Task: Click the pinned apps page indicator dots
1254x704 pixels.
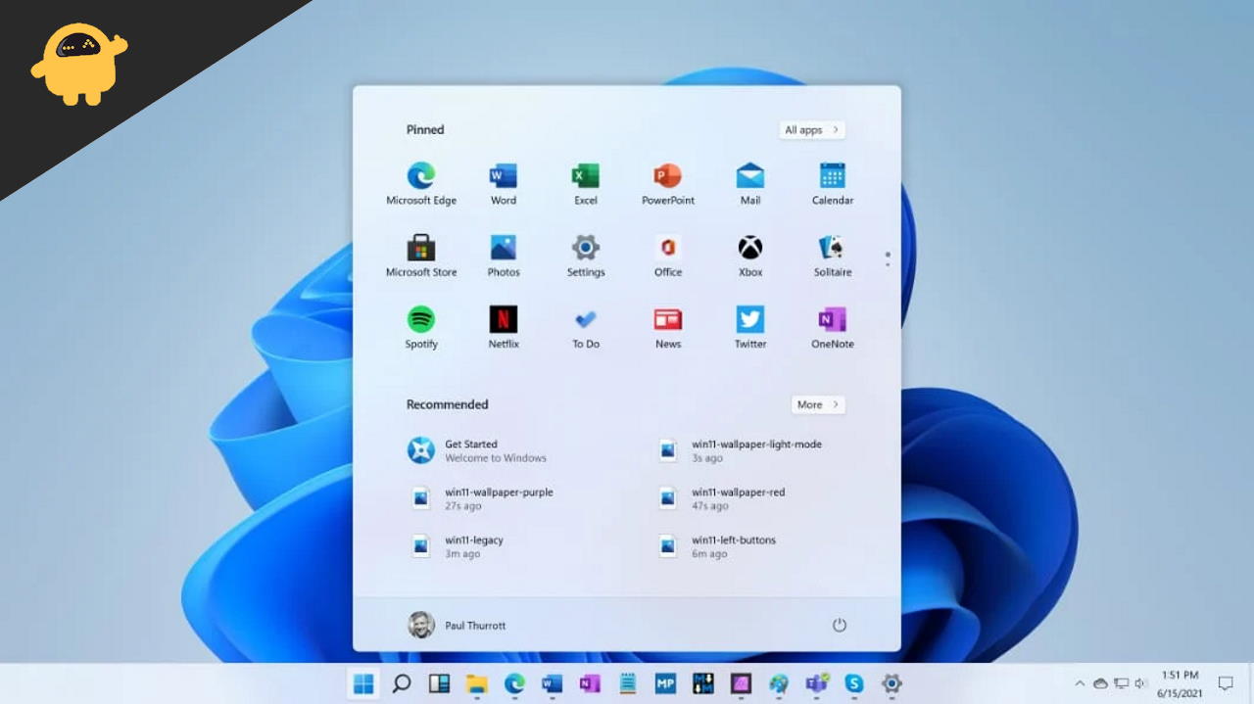Action: (x=888, y=259)
